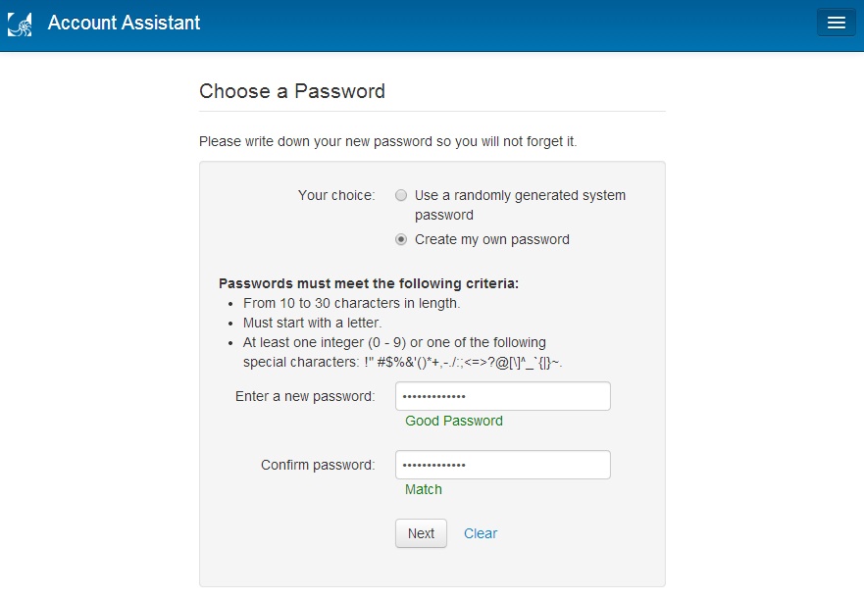Click the Account Assistant logo icon
864x600 pixels.
click(x=20, y=24)
